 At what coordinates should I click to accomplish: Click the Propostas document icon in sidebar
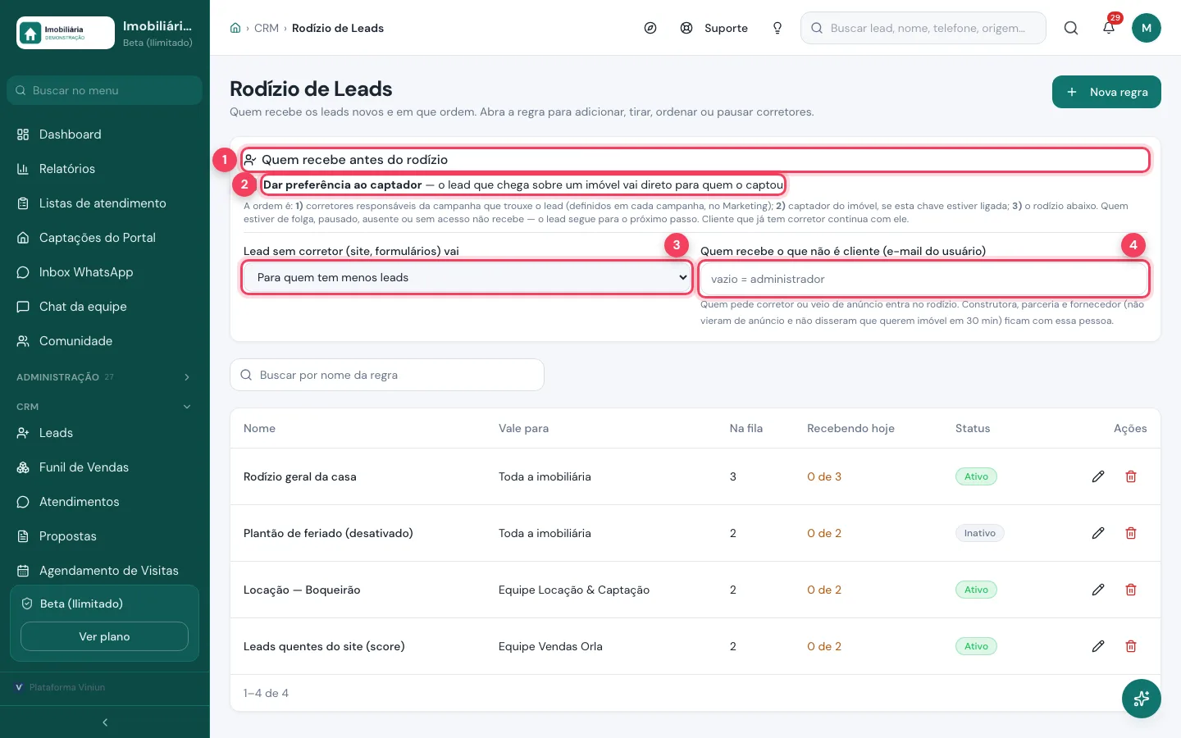click(23, 536)
